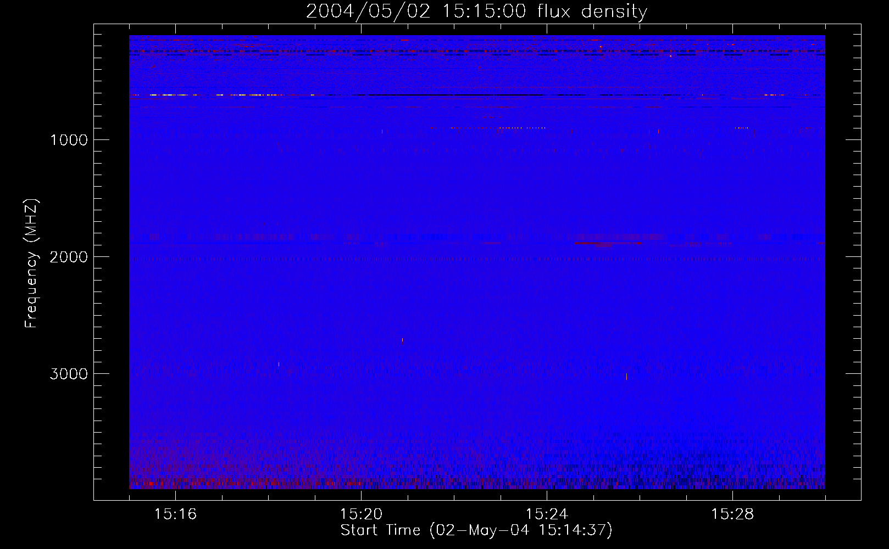Click the 'Frequency (MHZ)' y-axis label
The height and width of the screenshot is (549, 889).
coord(31,264)
